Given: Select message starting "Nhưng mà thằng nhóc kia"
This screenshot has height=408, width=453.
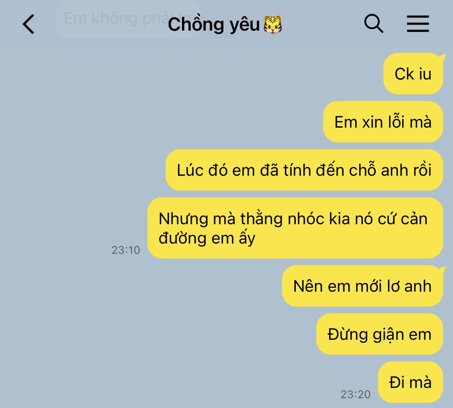Looking at the screenshot, I should pos(295,228).
